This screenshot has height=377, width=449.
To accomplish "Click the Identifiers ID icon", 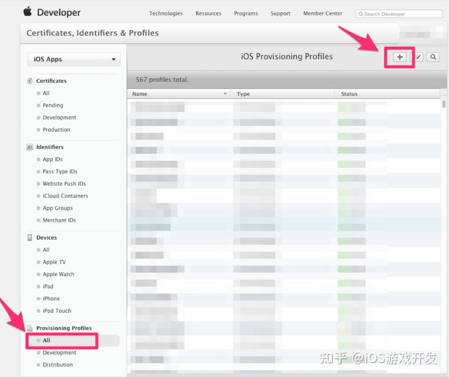I will [x=30, y=147].
